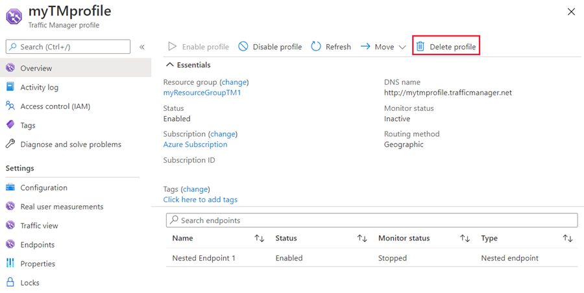Select the Nested Endpoint 1 row

point(204,258)
